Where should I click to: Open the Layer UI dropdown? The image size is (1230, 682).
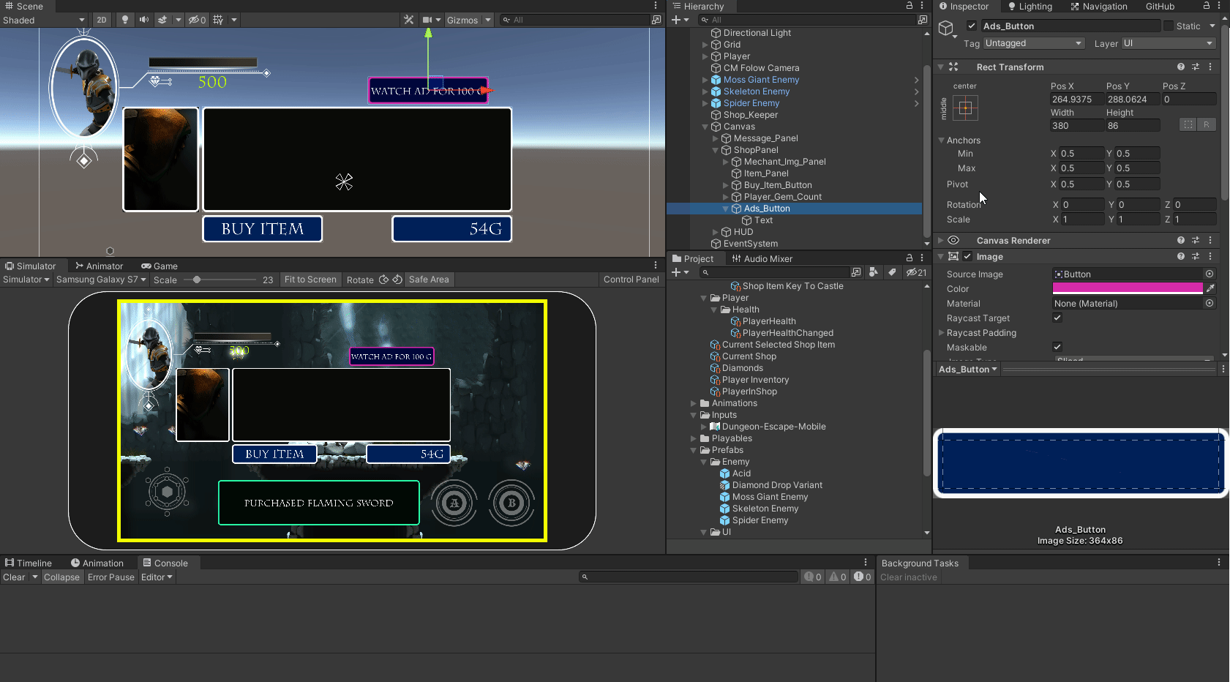1169,43
